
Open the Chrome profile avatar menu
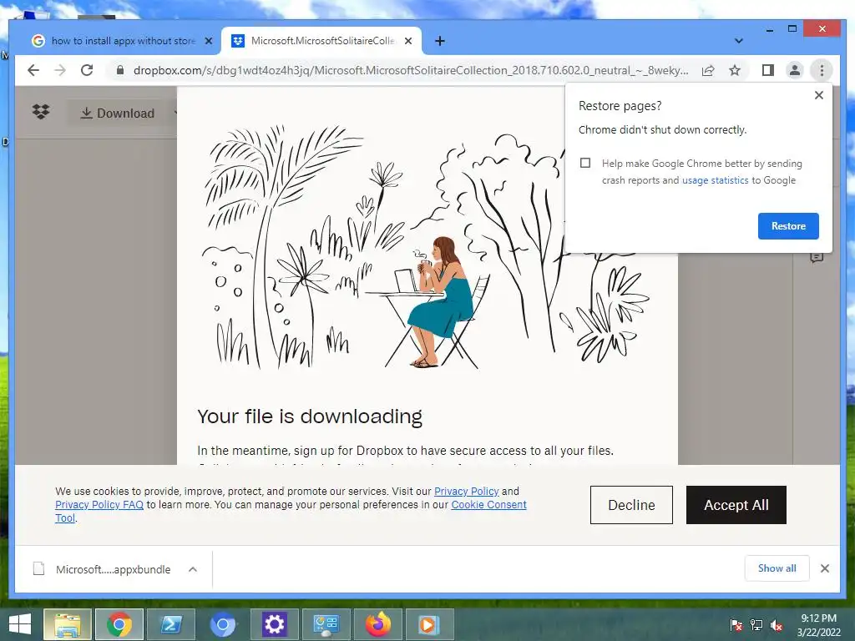tap(795, 70)
